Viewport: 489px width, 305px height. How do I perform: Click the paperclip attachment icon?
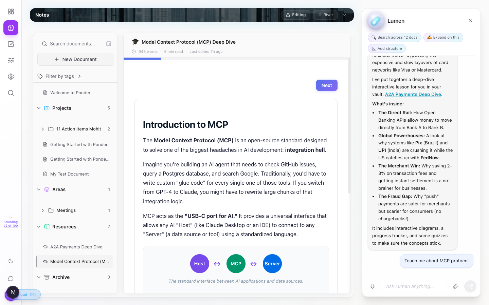click(x=455, y=286)
